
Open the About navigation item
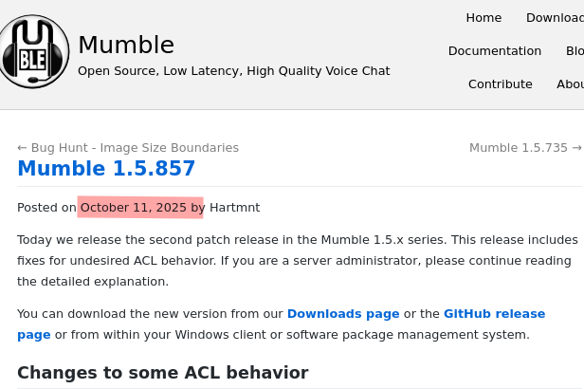coord(571,84)
